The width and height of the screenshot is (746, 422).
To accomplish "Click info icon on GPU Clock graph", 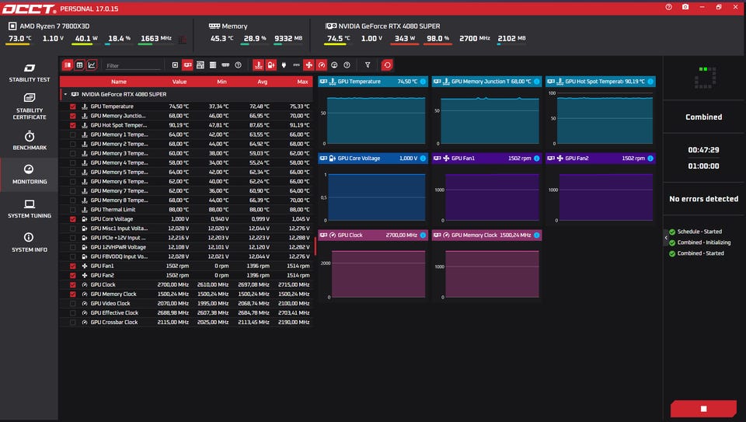I will (x=423, y=235).
